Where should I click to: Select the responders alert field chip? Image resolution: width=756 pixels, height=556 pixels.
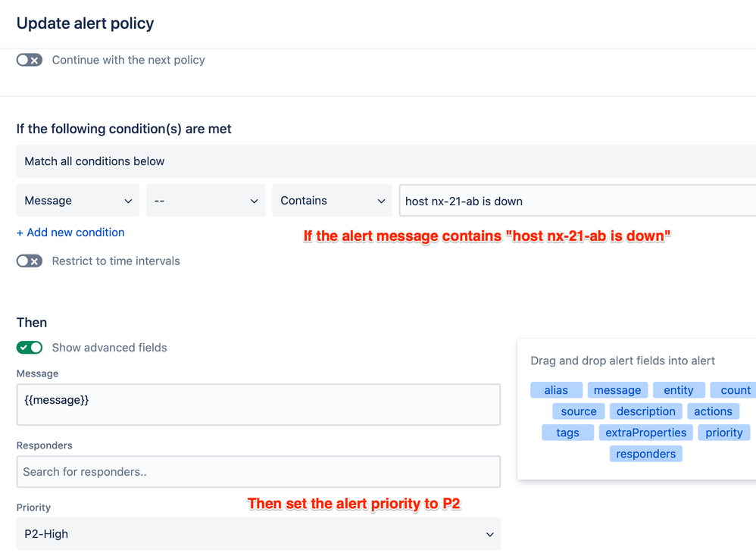[645, 453]
